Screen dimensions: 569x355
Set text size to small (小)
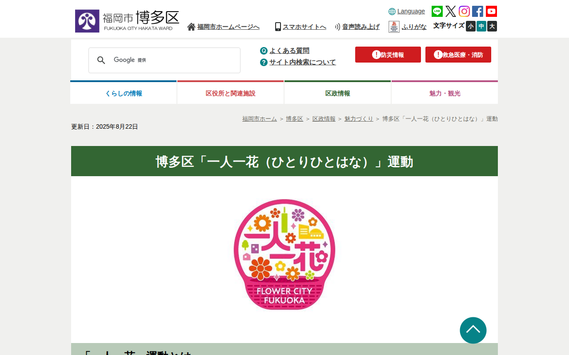tap(471, 26)
